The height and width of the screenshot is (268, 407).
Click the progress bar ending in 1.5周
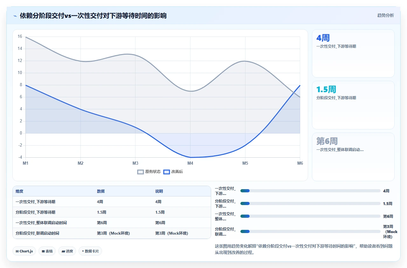click(x=310, y=203)
